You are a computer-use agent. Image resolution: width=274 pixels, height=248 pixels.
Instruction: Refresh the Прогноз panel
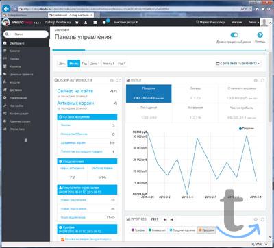click(x=262, y=219)
